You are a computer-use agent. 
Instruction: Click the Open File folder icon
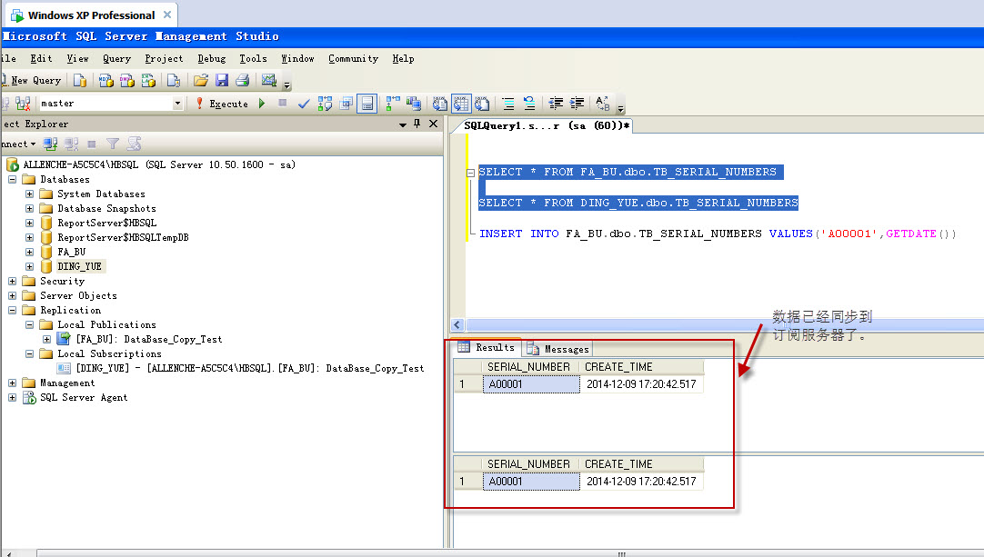pos(201,80)
